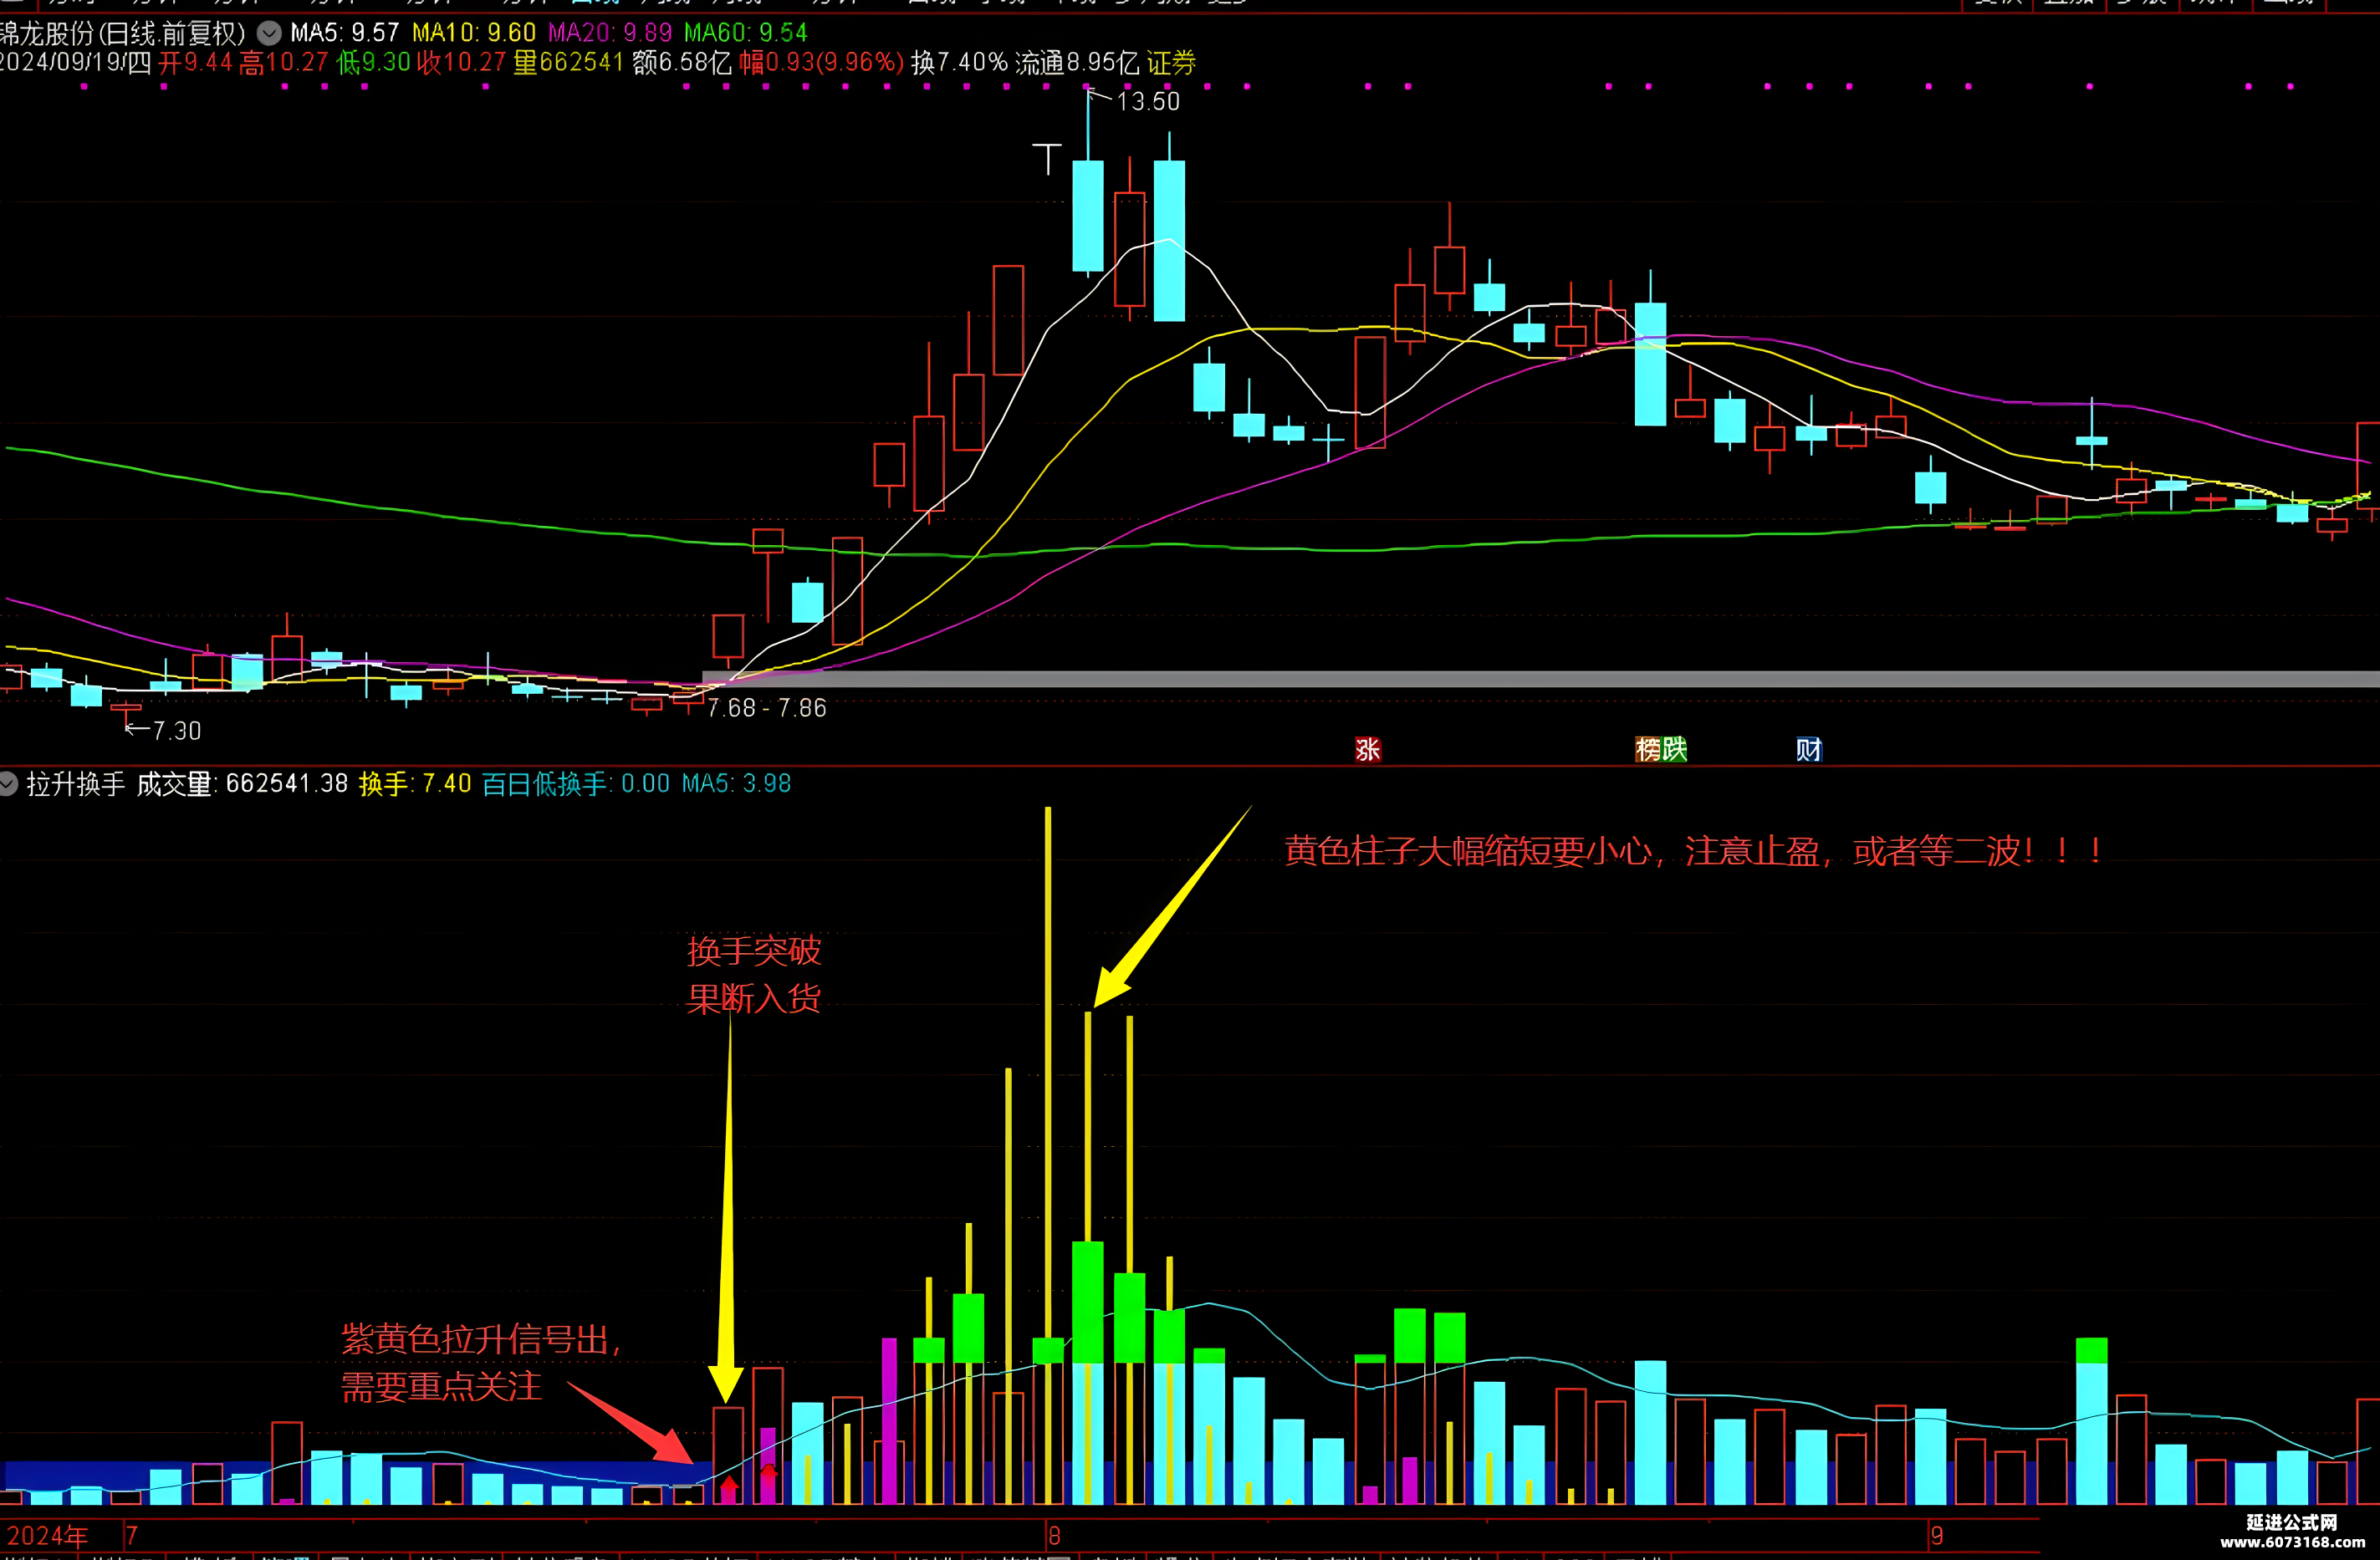This screenshot has width=2380, height=1560.
Task: Open the 证券 sector link
Action: tap(1171, 63)
